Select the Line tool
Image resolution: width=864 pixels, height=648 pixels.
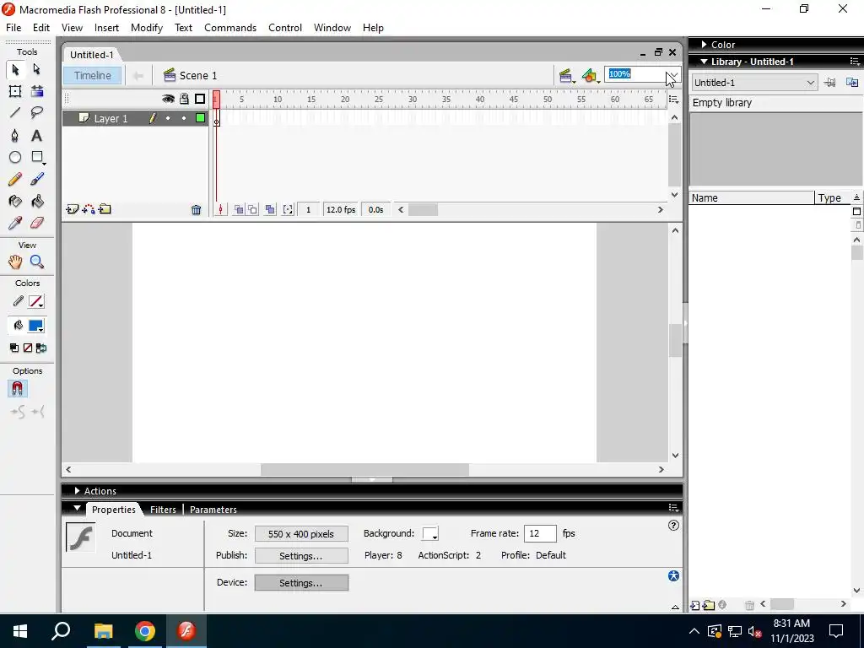15,113
